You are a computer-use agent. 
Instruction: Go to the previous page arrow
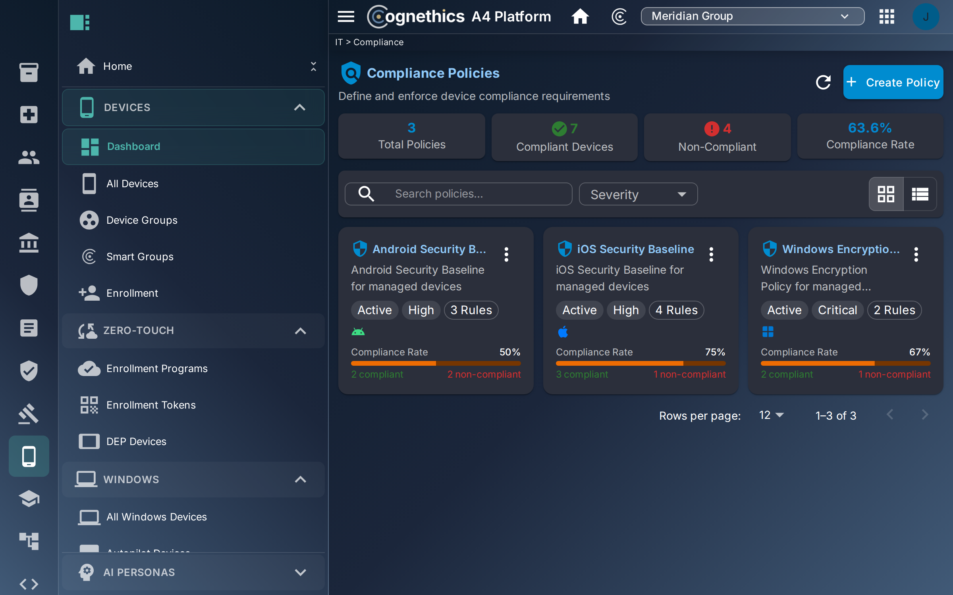[x=890, y=415]
